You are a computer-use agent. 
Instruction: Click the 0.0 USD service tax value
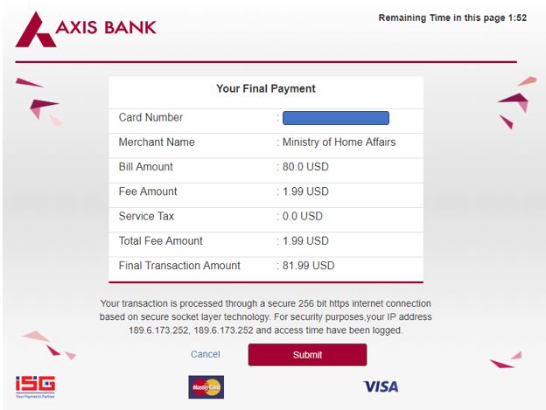(302, 216)
